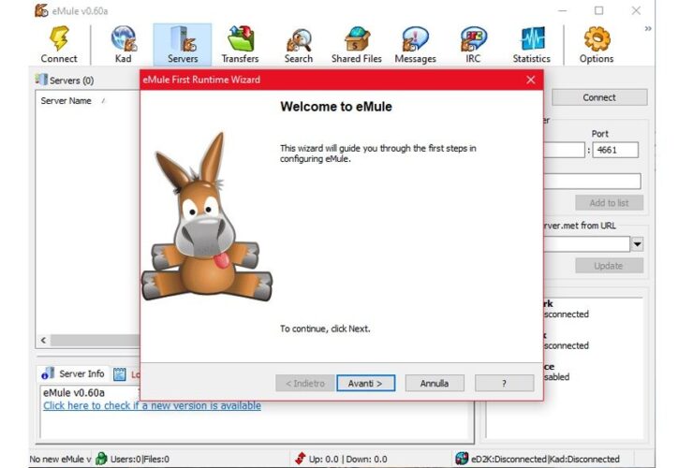Click the eD2K connection globe status icon
Screen dimensions: 693x468
(x=462, y=459)
